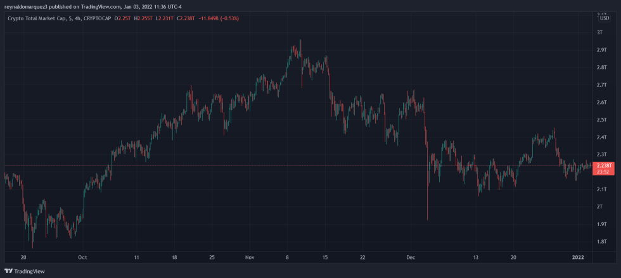Viewport: 621px width, 278px height.
Task: Click the 2.1T price axis label
Action: [602, 189]
